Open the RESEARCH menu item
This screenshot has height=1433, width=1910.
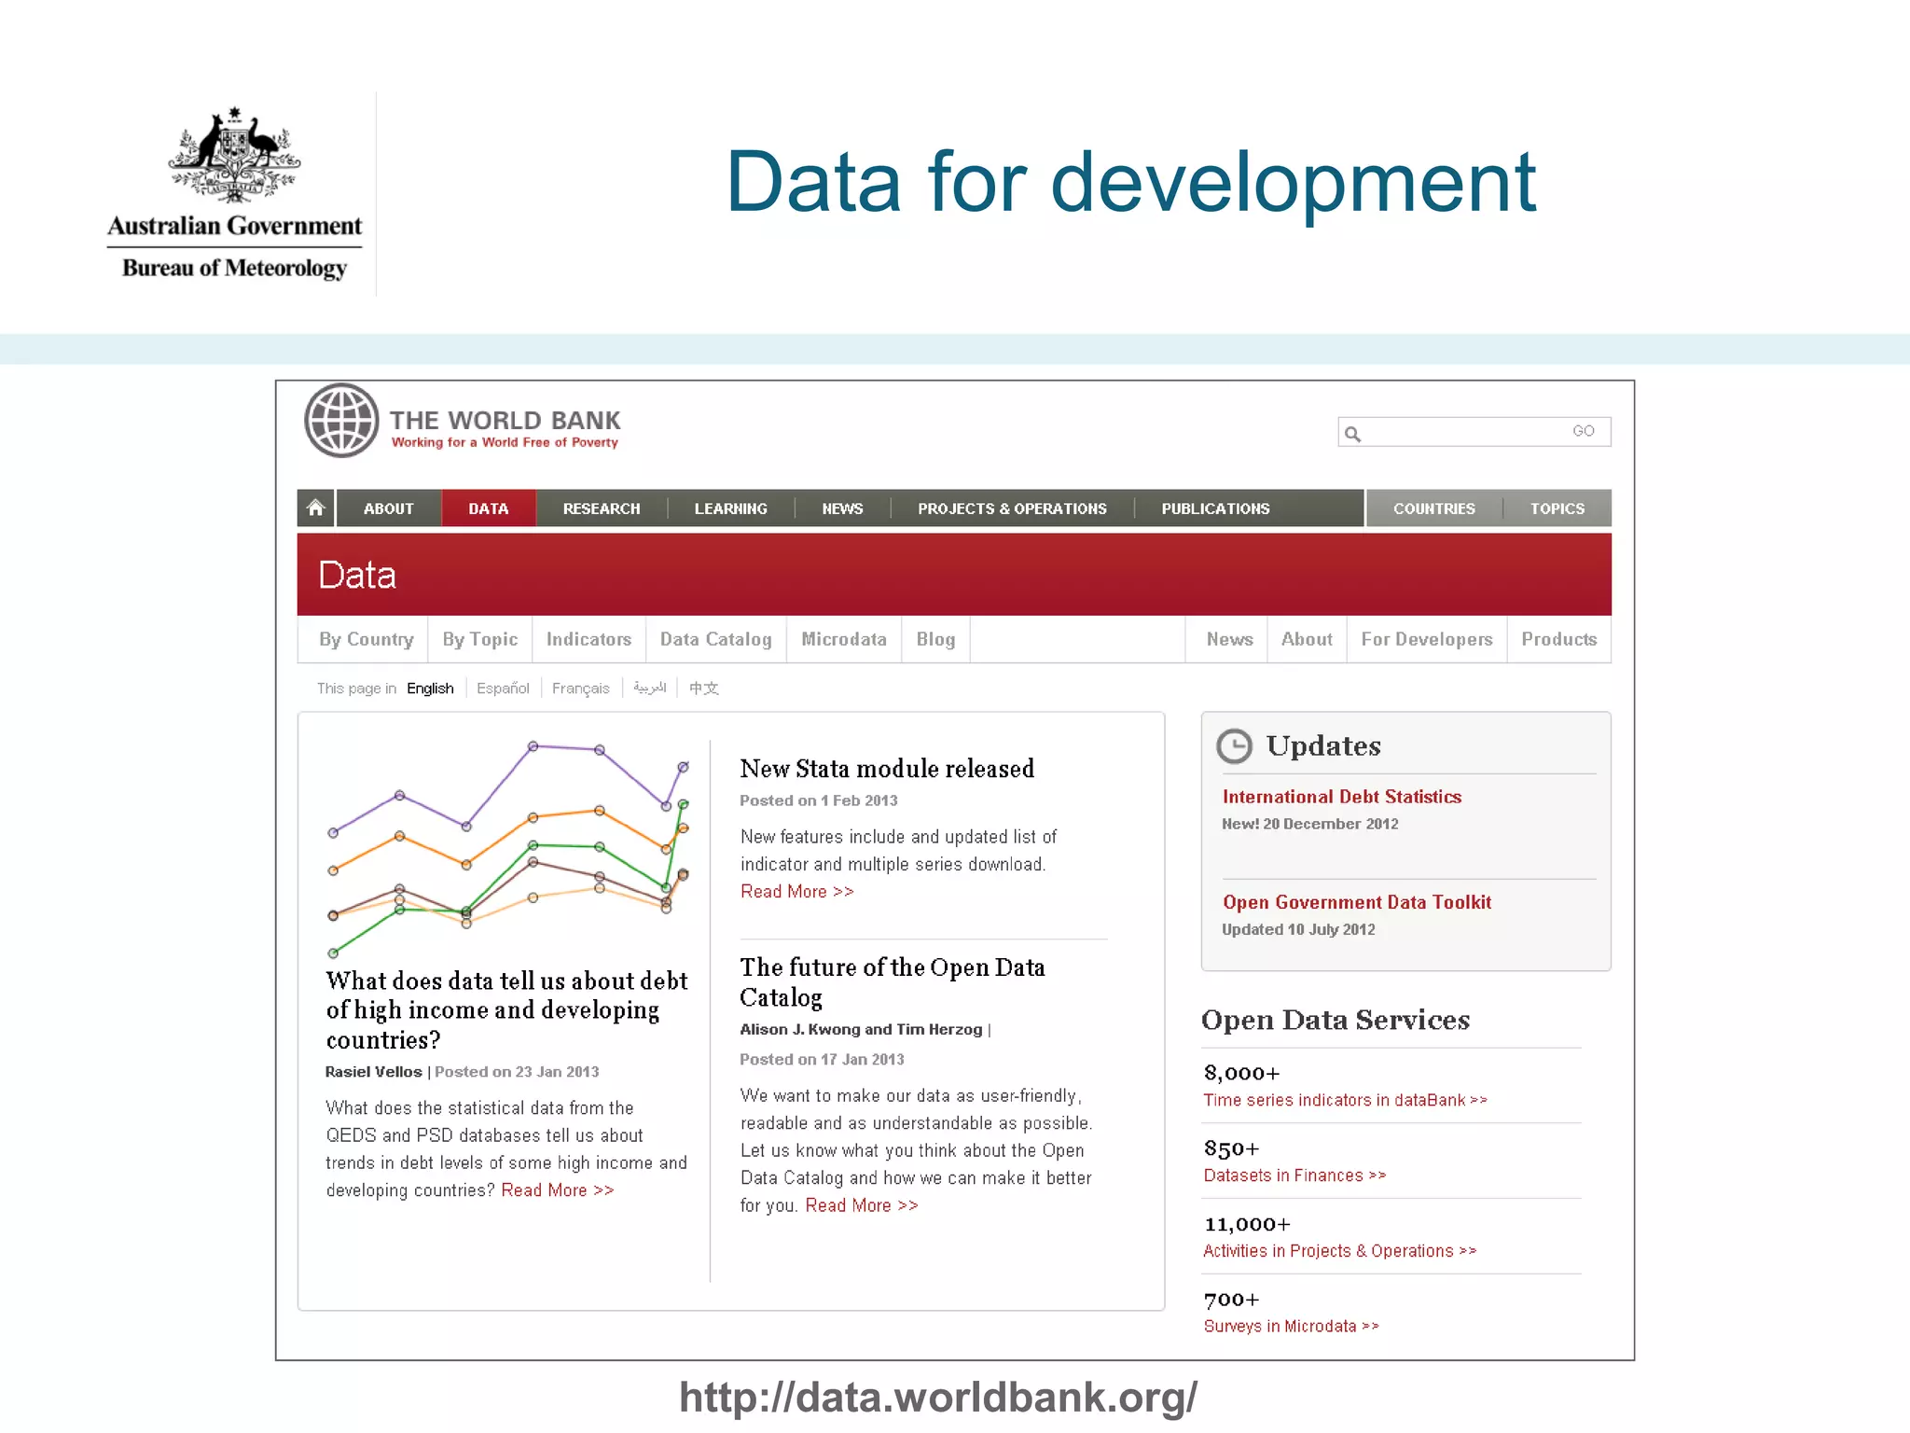(602, 508)
